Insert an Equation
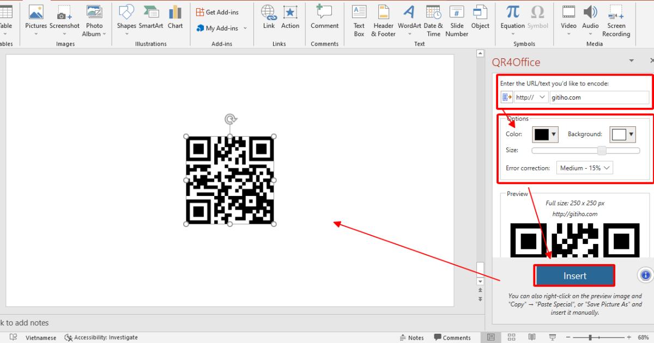Viewport: 654px width, 343px height. click(511, 19)
